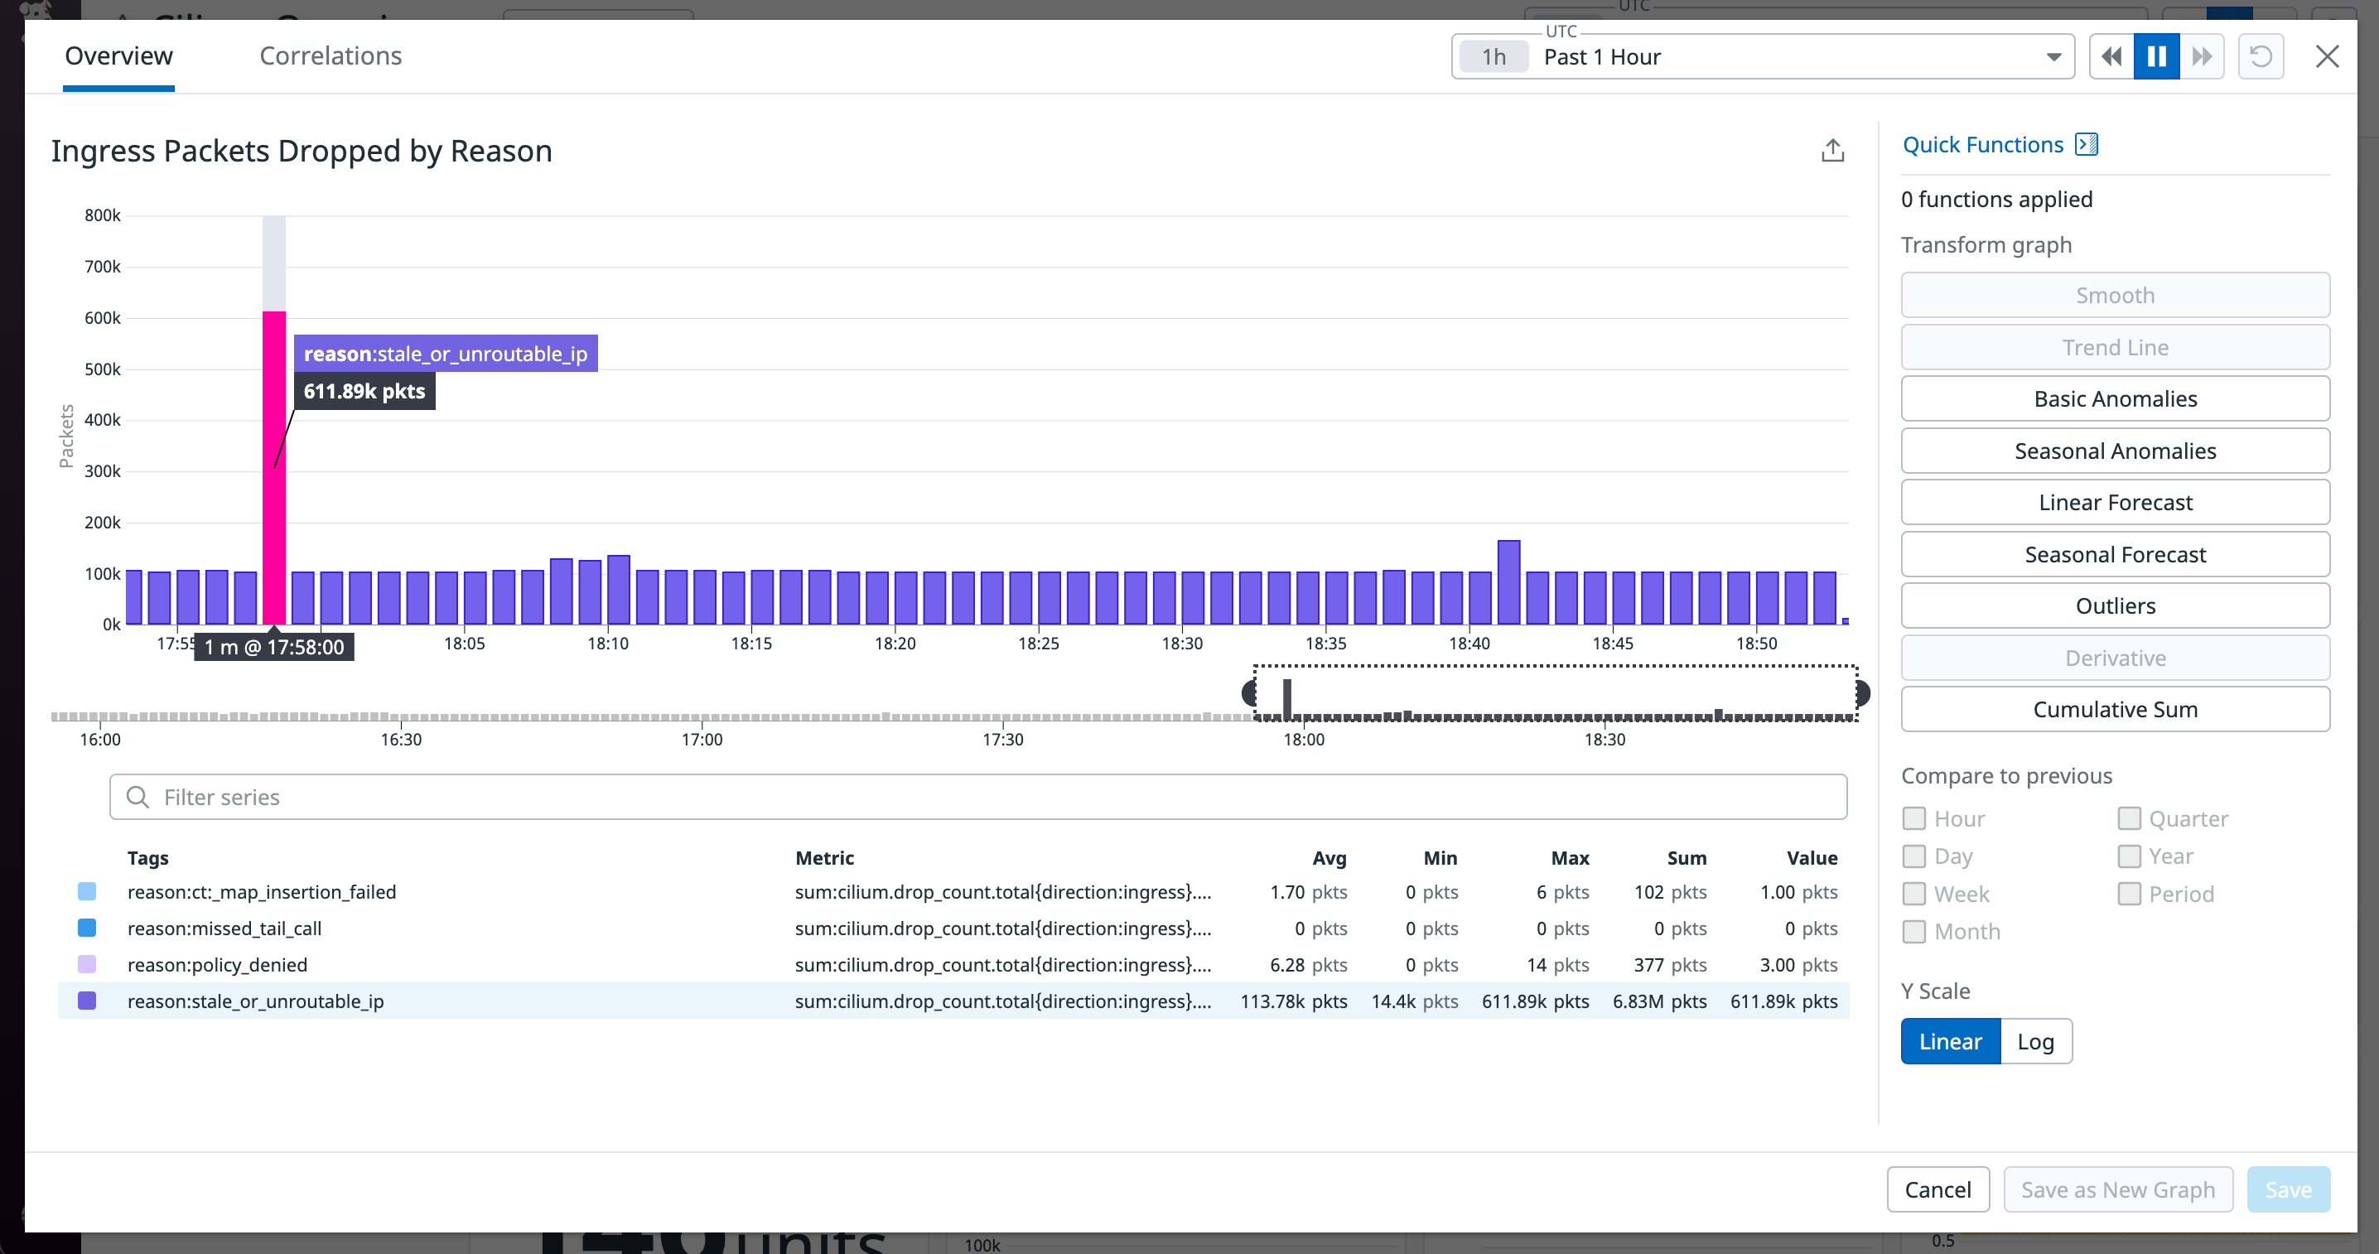Viewport: 2379px width, 1254px height.
Task: Apply the Cumulative Sum transform
Action: (2116, 709)
